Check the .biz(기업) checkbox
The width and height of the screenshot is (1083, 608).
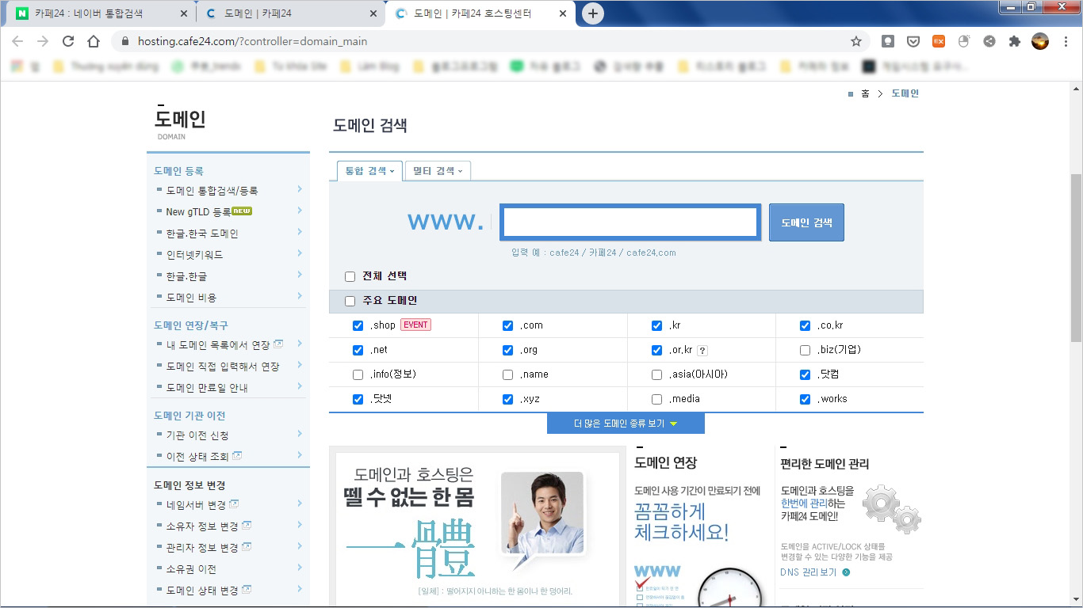tap(805, 350)
